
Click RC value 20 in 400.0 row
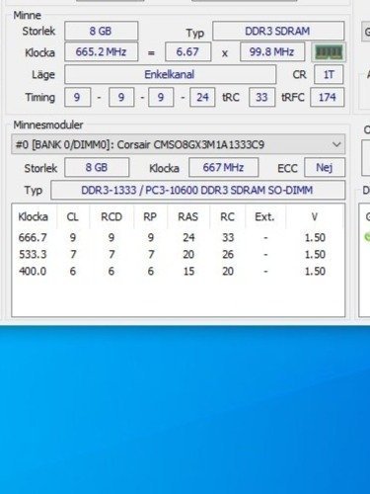point(228,271)
